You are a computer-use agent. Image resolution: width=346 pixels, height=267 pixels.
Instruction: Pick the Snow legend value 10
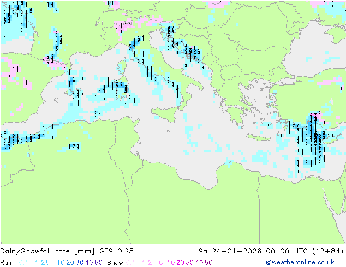(x=171, y=263)
